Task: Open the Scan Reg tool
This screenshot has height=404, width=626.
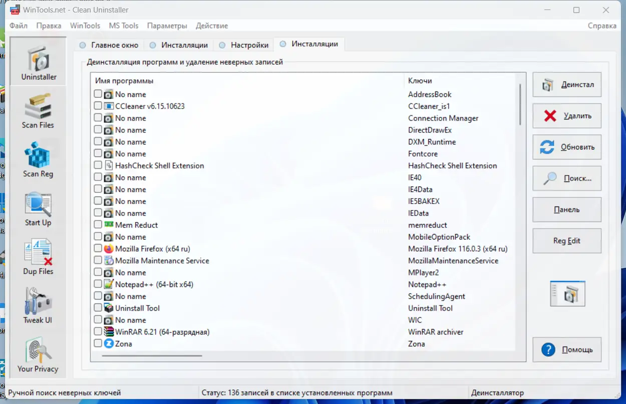Action: pyautogui.click(x=38, y=159)
